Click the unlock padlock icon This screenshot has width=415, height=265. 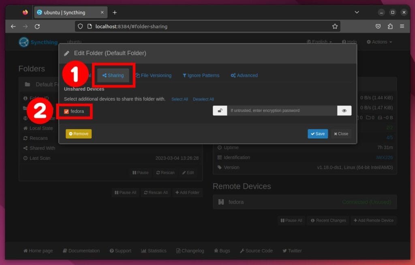click(x=220, y=111)
